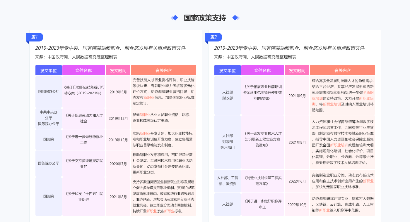Click the 发文时间 header in 表1
Image resolution: width=410 pixels, height=222 pixels.
point(118,70)
